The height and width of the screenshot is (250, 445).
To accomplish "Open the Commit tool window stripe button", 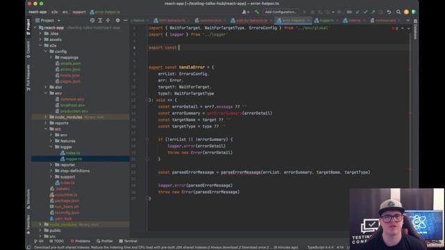I will [28, 49].
